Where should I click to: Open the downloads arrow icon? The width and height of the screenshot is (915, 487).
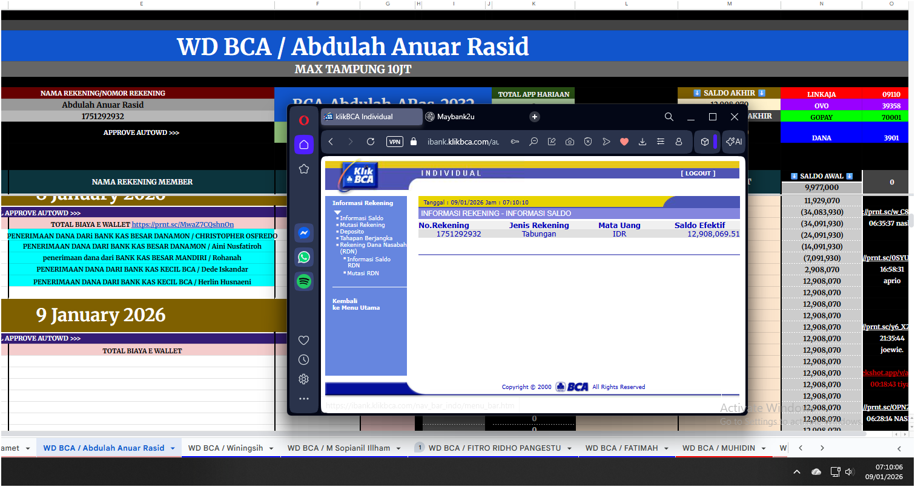(642, 142)
